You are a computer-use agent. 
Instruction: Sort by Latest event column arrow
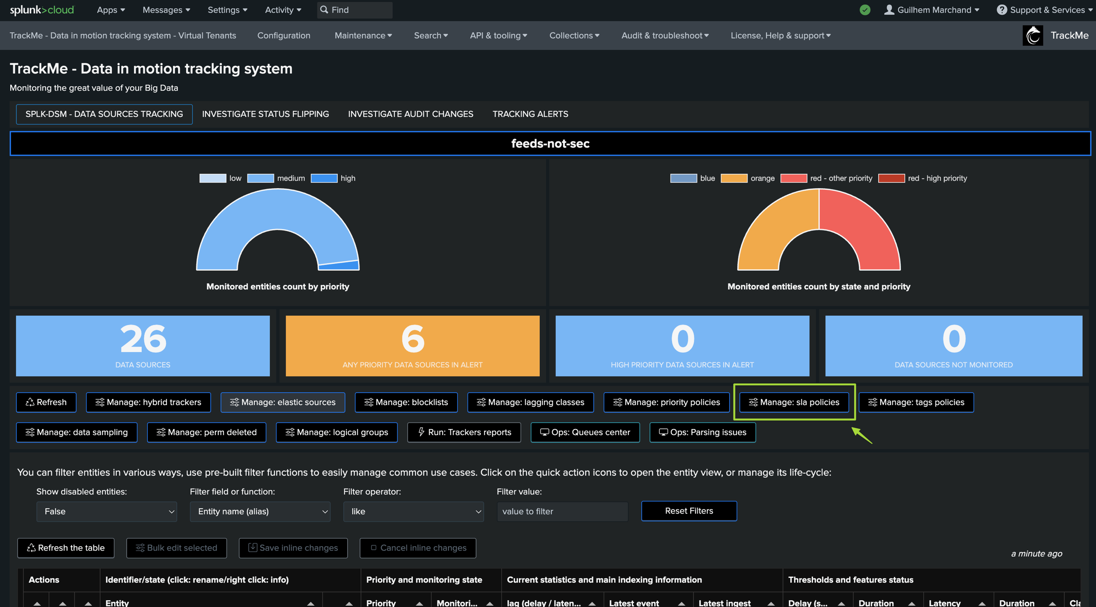click(682, 603)
